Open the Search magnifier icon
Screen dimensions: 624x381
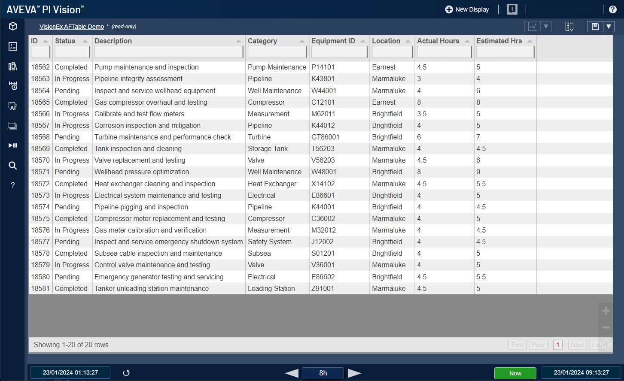[13, 166]
